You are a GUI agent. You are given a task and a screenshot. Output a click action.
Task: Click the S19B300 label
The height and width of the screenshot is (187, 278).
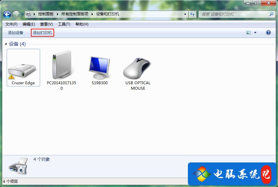tap(100, 83)
